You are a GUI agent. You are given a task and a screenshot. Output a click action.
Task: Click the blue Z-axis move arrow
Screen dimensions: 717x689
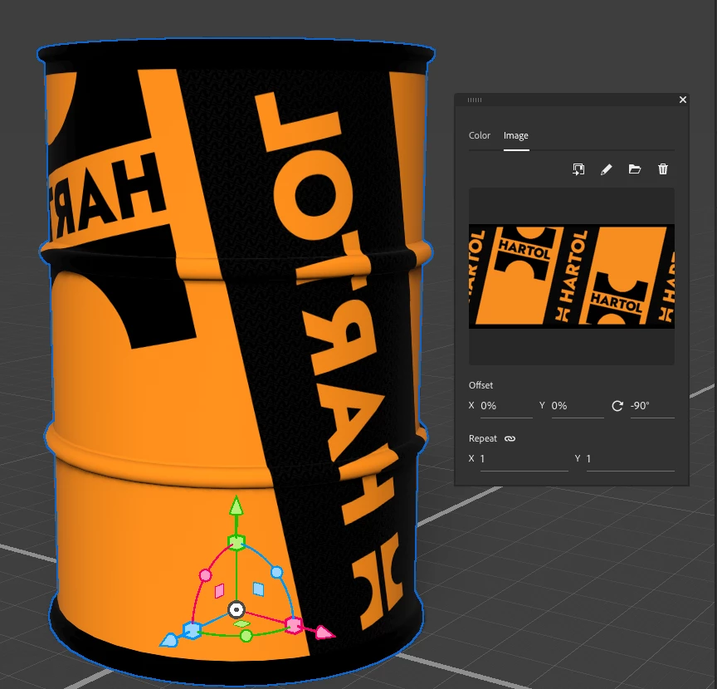(x=168, y=640)
